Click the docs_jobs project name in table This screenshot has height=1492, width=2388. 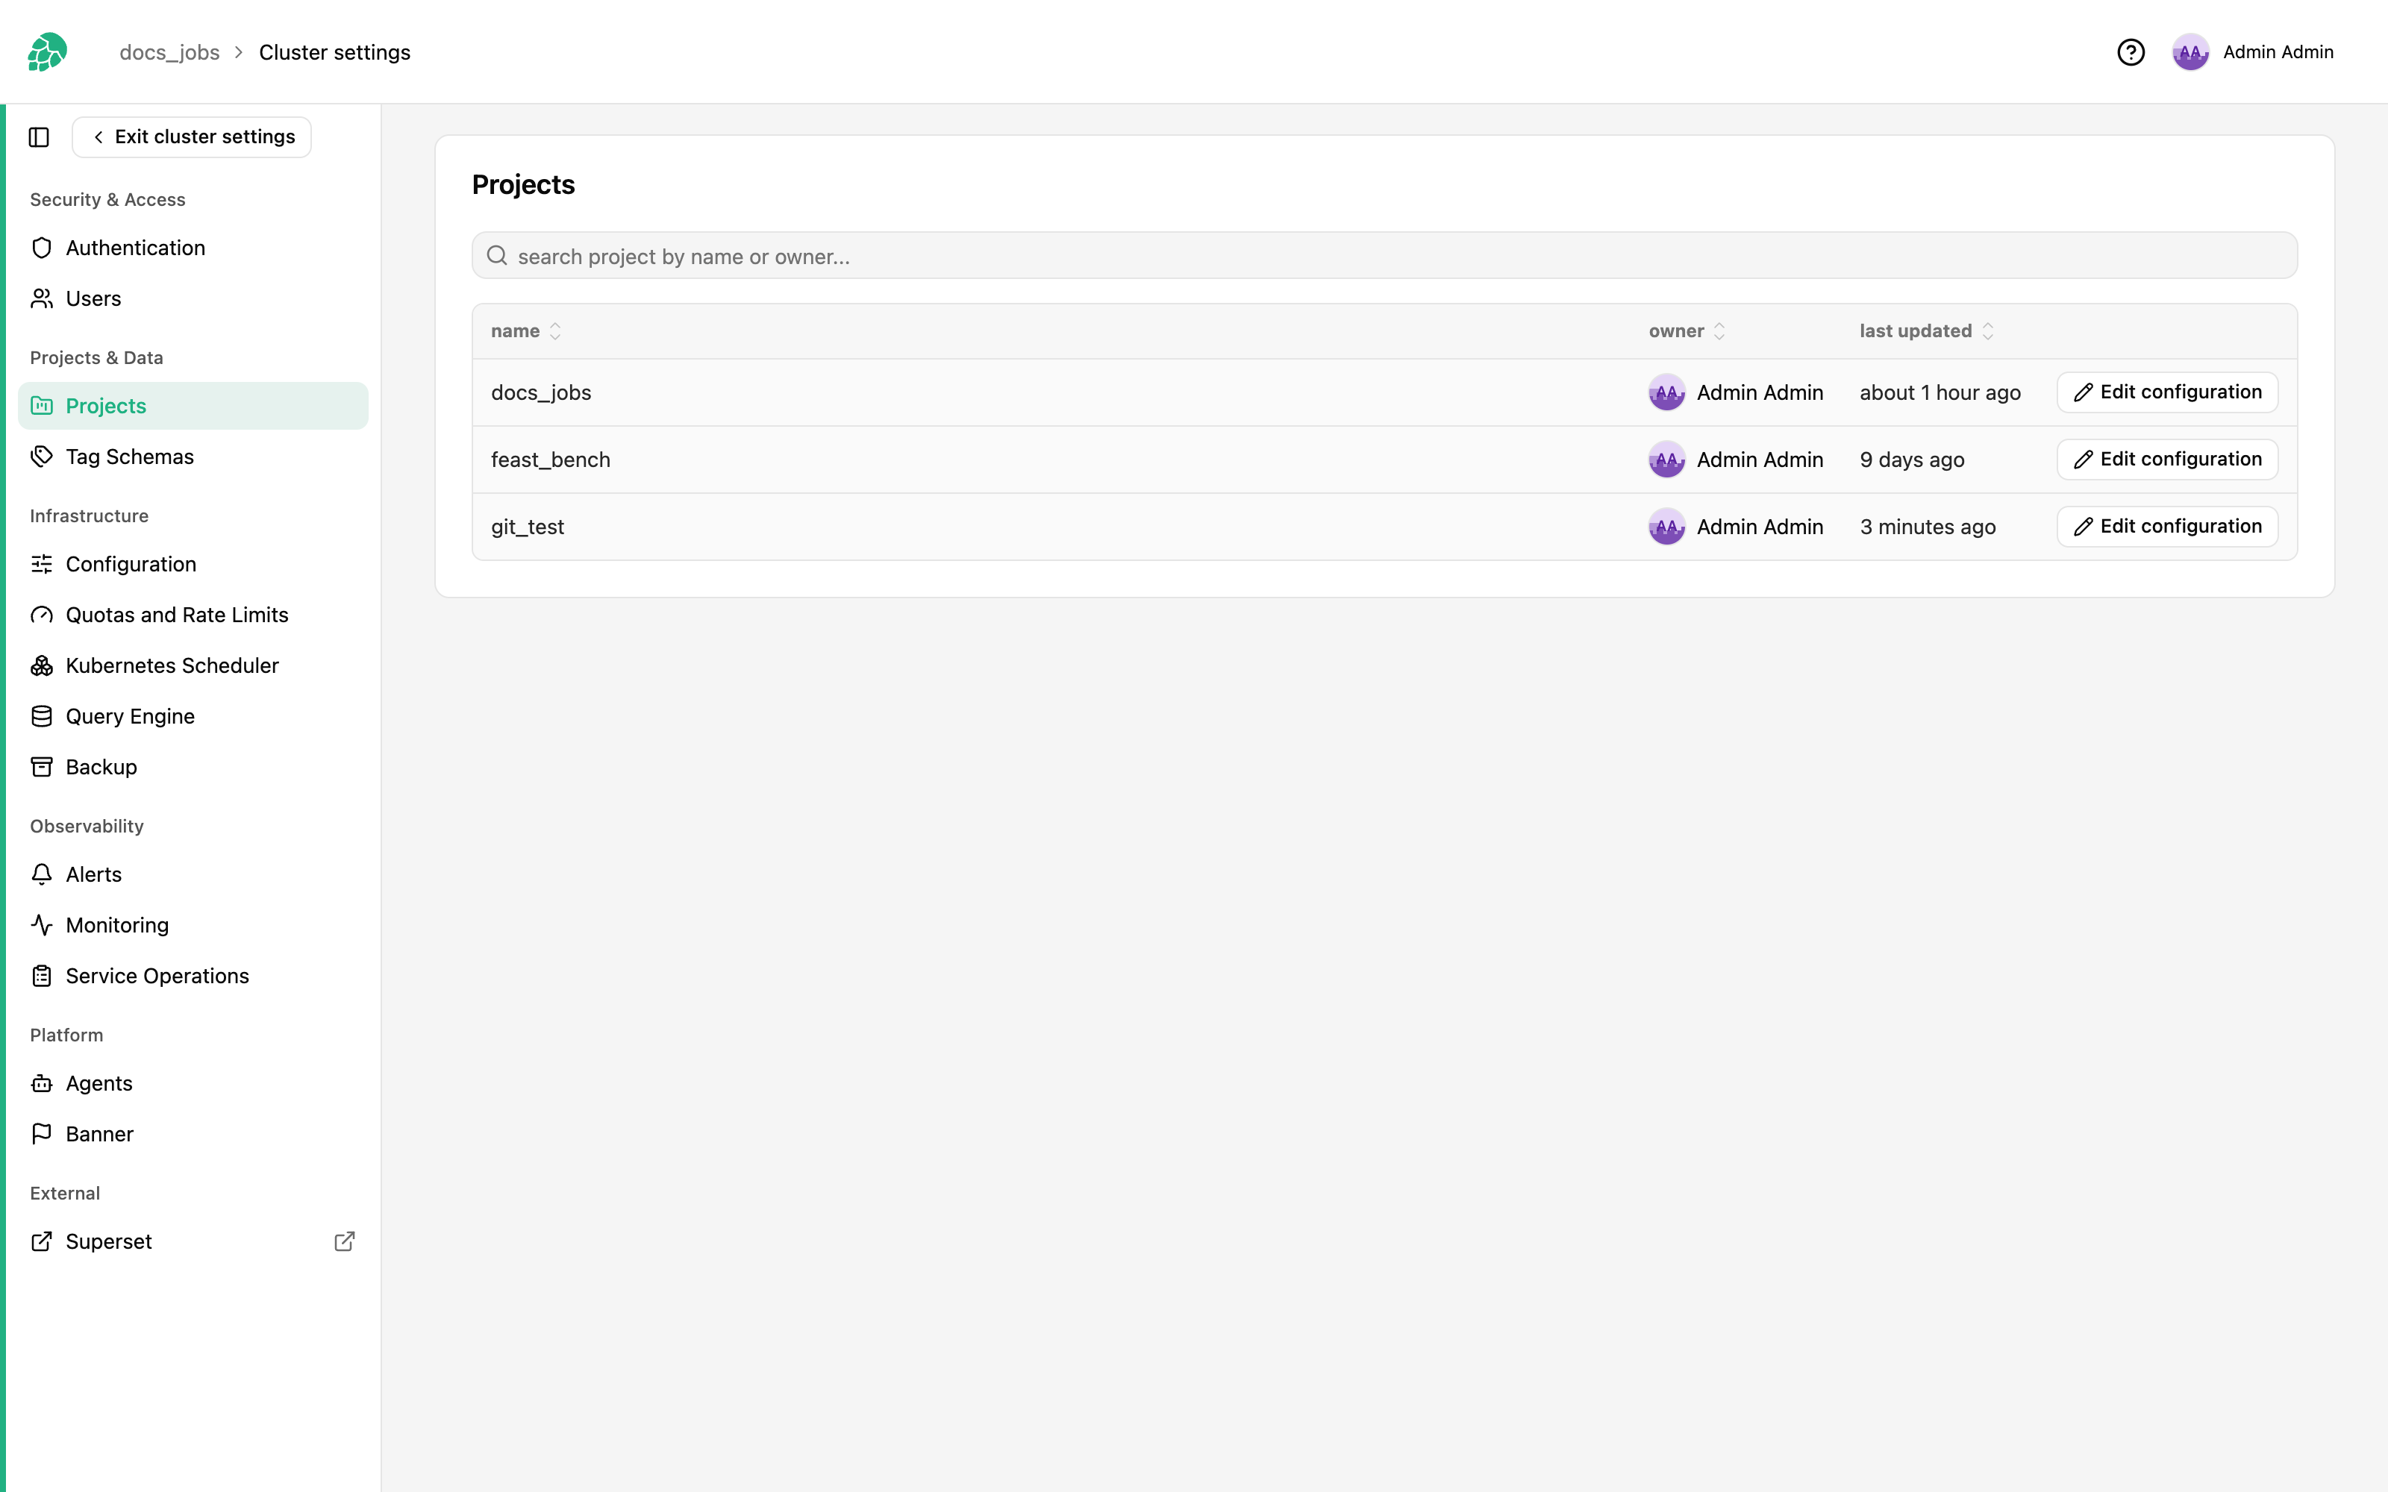pos(541,392)
